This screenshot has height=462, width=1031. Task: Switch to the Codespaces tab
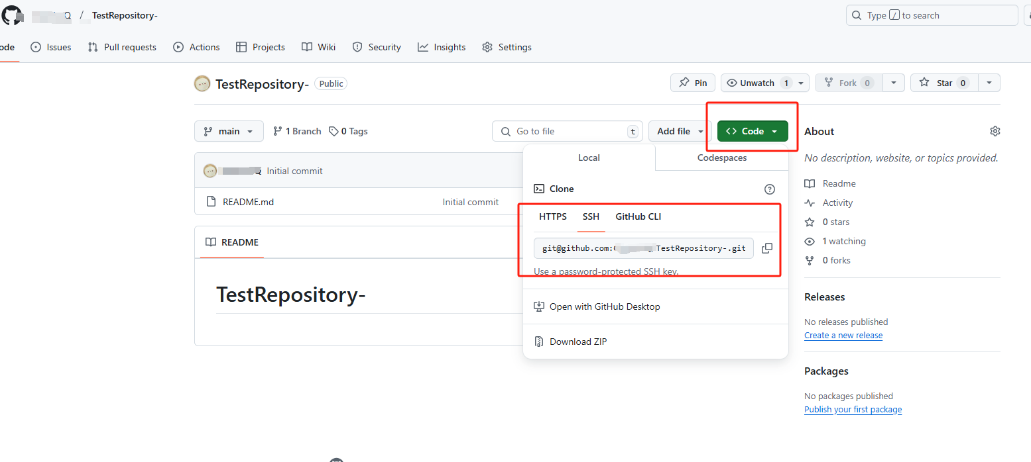[722, 158]
